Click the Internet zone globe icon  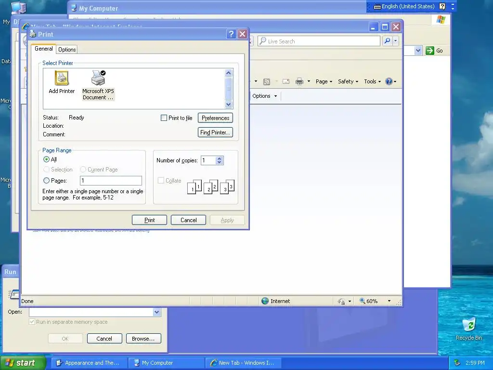(x=265, y=301)
